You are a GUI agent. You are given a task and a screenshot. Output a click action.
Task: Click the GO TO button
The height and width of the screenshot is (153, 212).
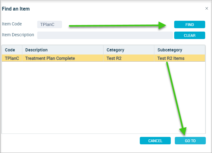190,141
